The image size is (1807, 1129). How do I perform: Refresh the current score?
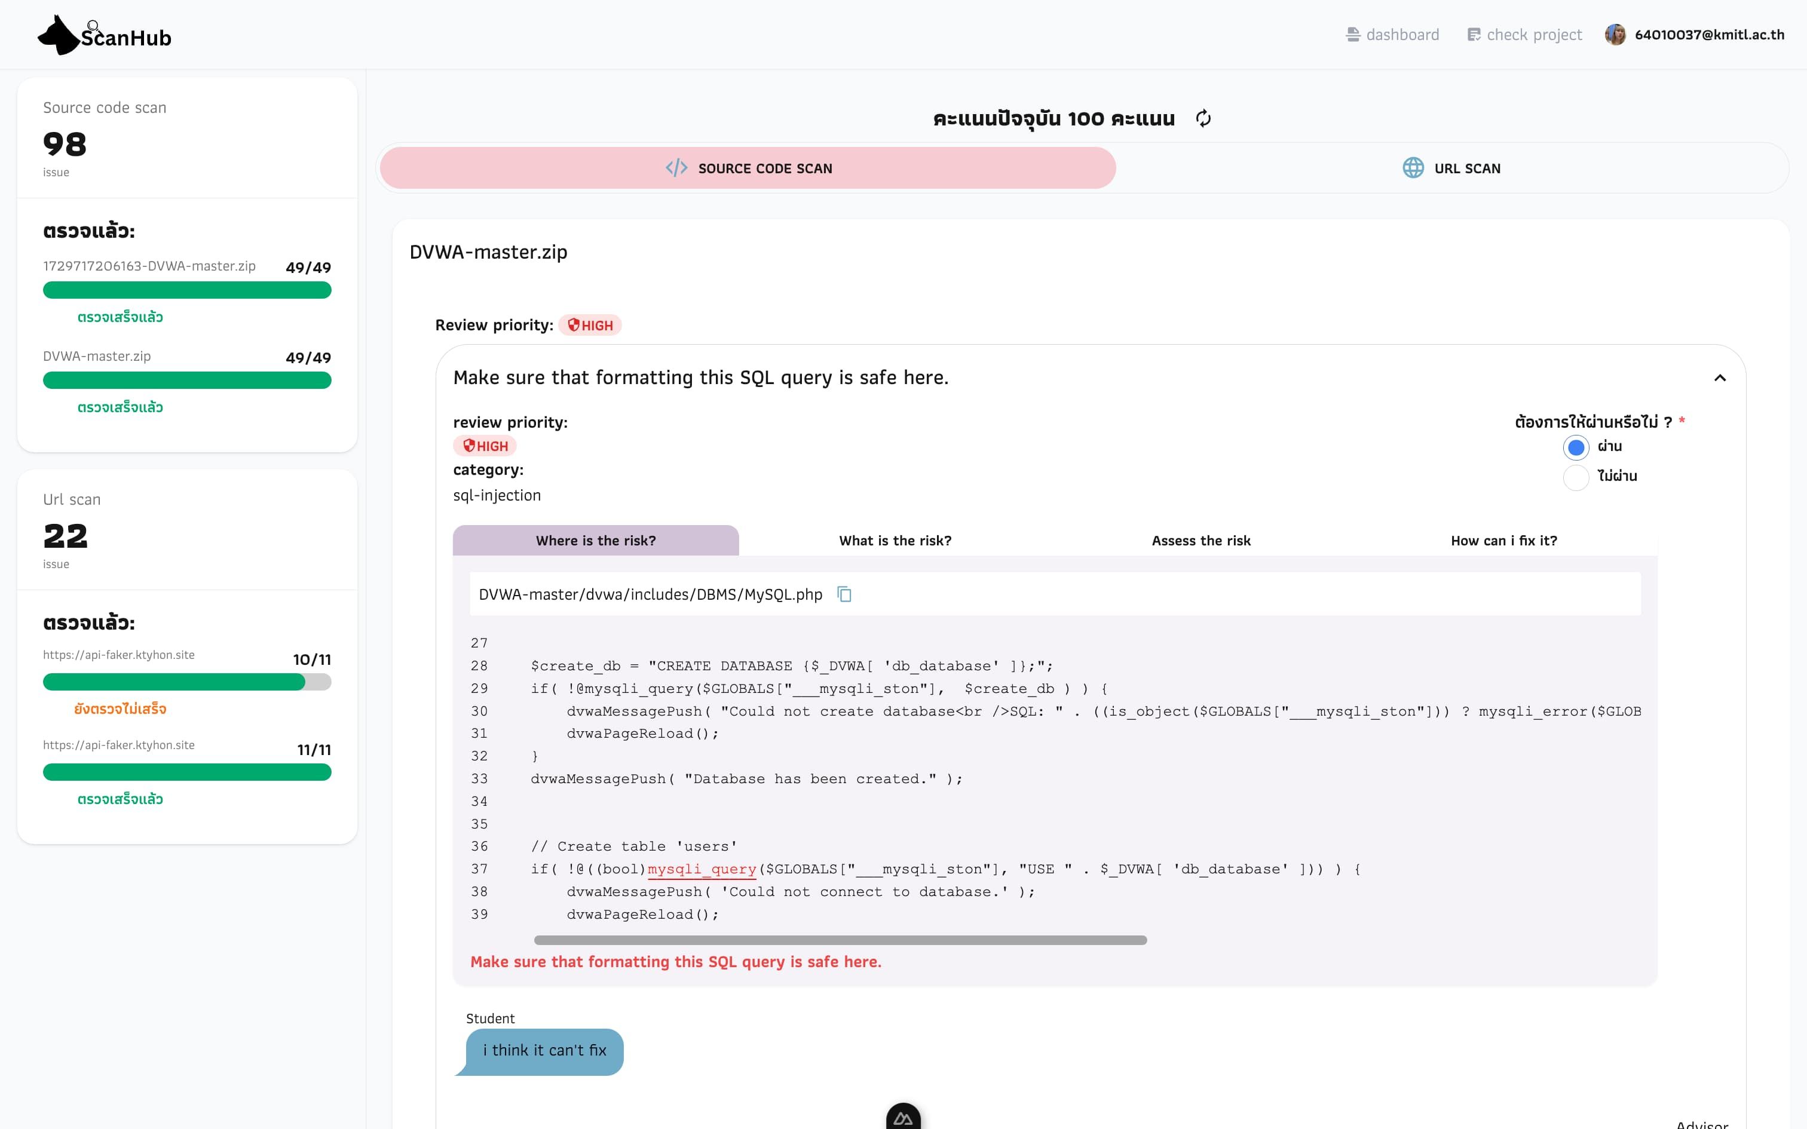(x=1203, y=118)
